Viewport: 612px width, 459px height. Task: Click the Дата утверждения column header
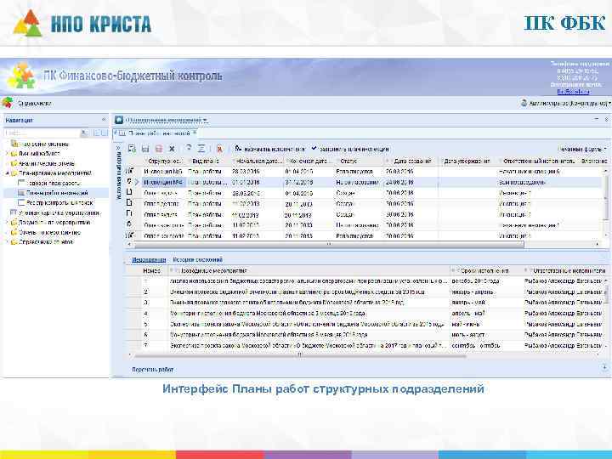pyautogui.click(x=467, y=161)
